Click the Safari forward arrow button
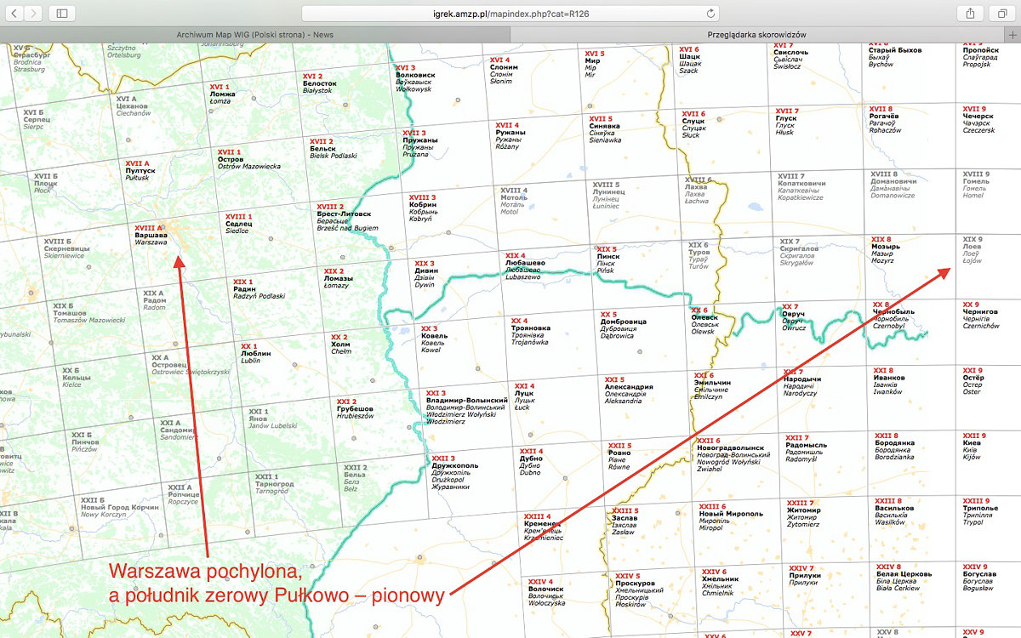This screenshot has width=1021, height=638. pos(34,13)
